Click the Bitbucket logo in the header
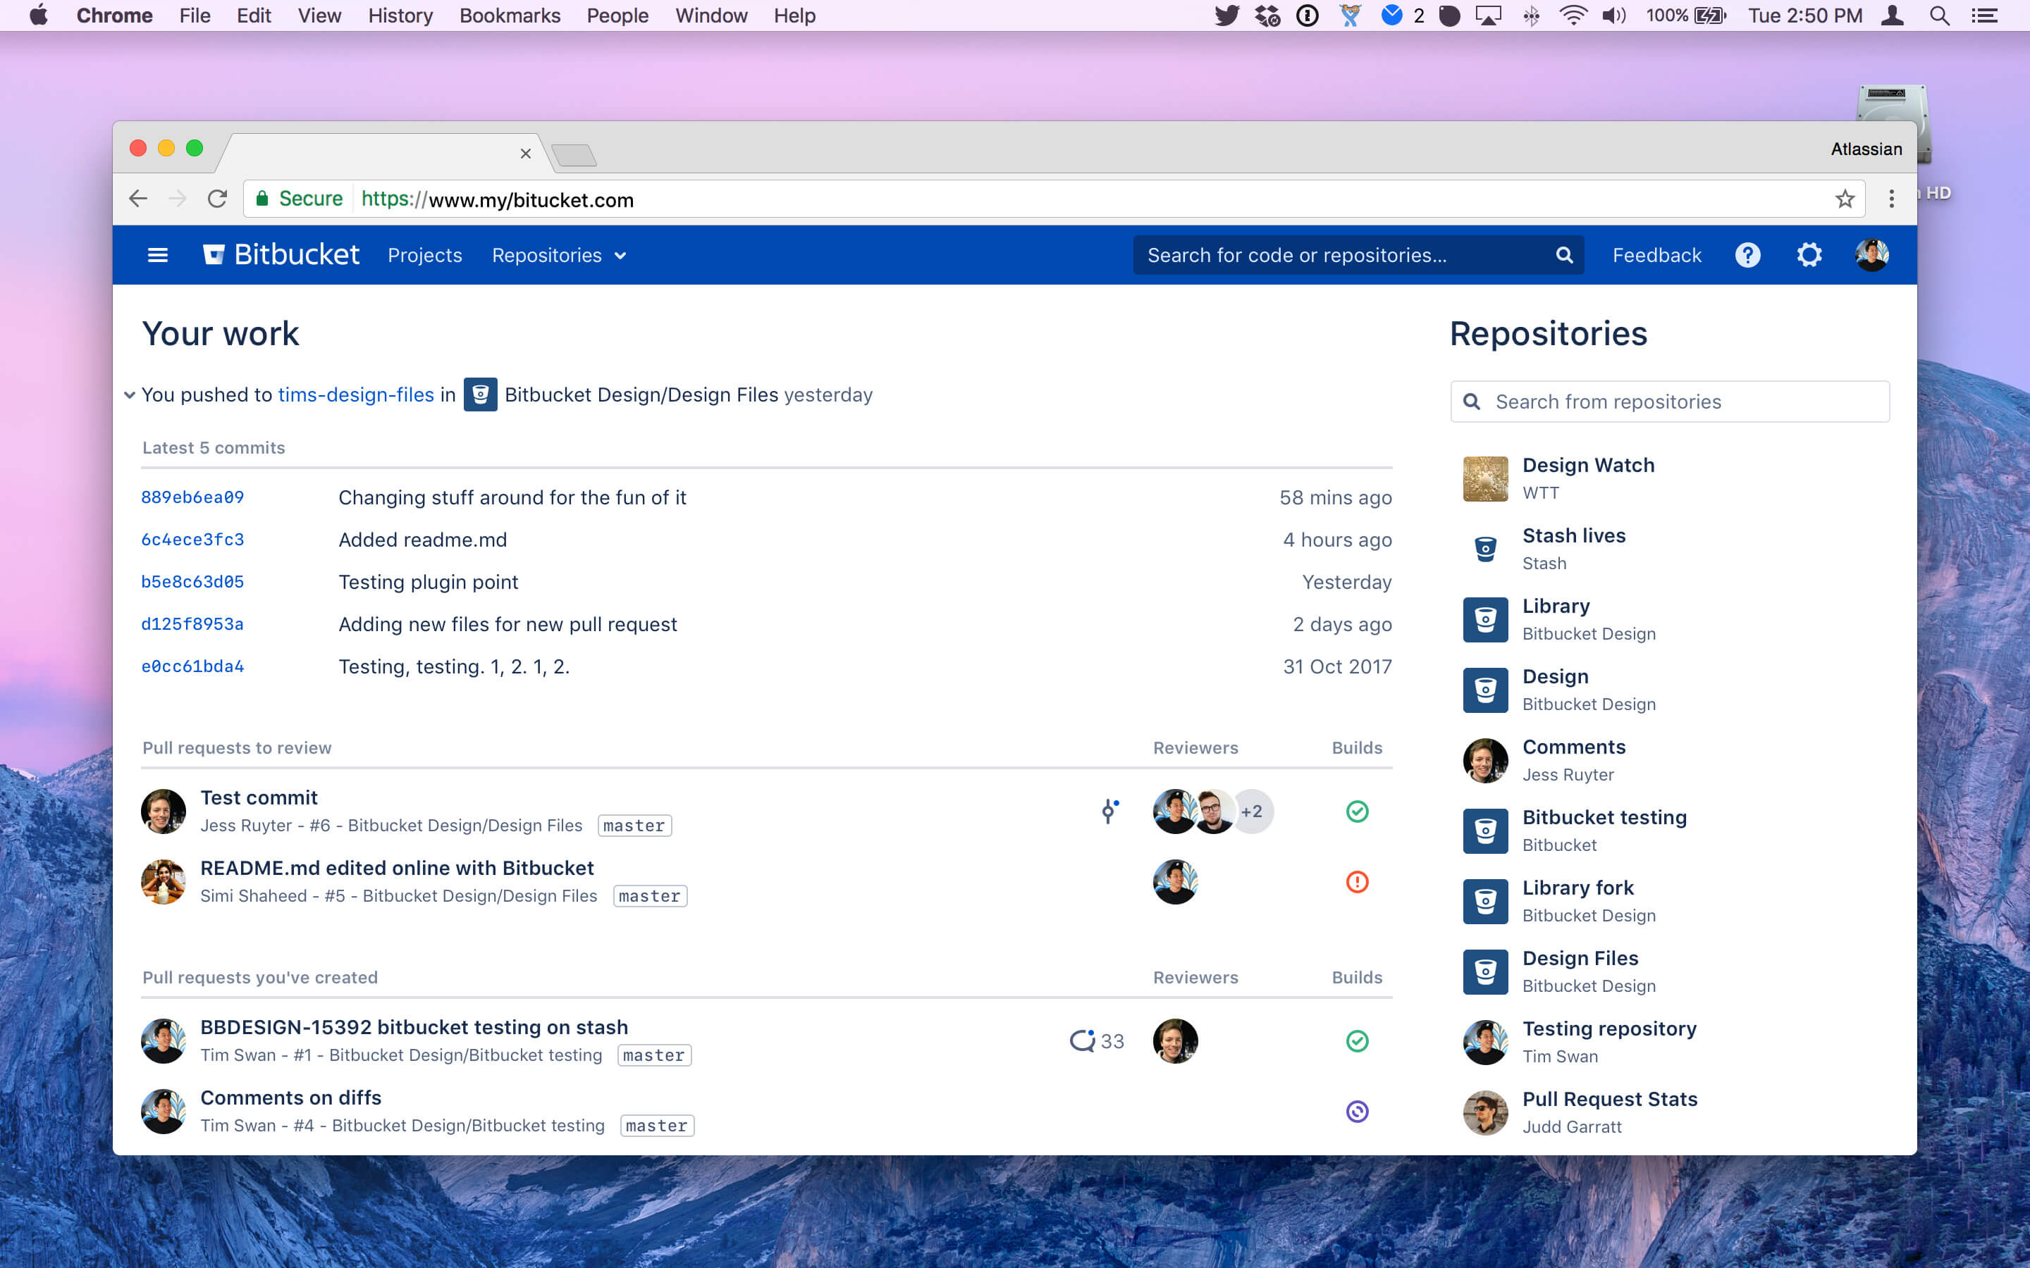This screenshot has width=2030, height=1268. pos(281,255)
